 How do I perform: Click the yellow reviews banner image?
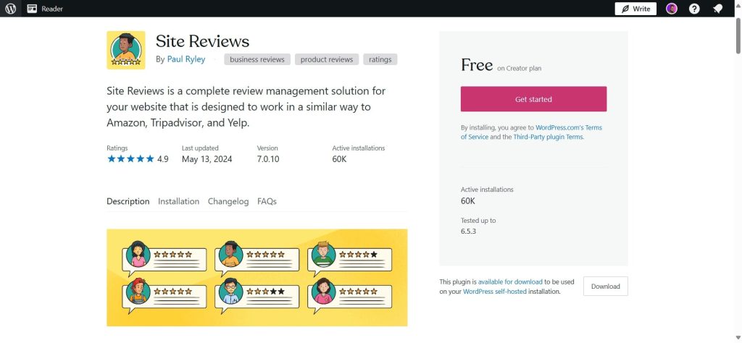pyautogui.click(x=257, y=278)
